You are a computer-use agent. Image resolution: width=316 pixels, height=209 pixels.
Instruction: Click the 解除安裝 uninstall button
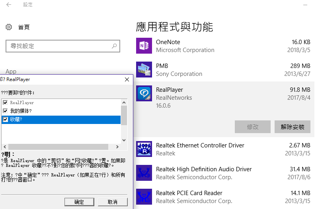[x=293, y=127]
